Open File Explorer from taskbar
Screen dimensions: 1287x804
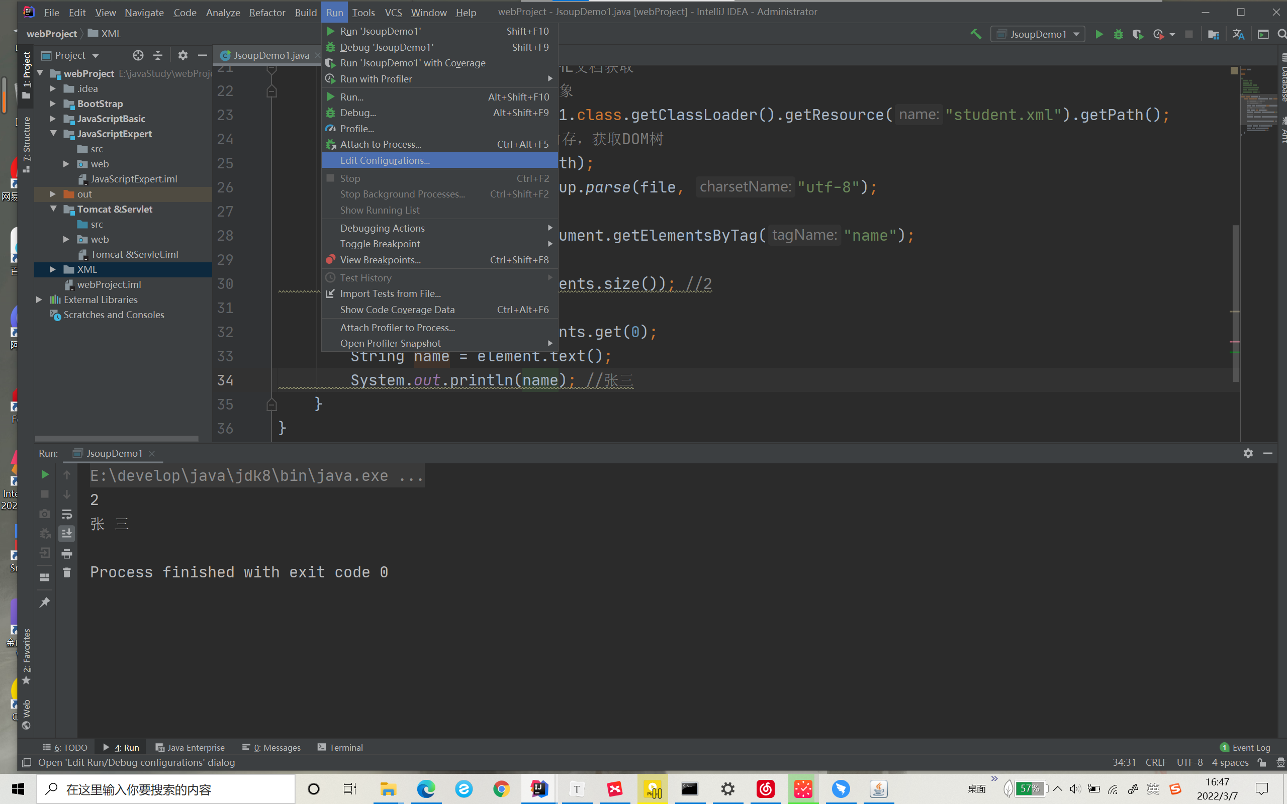pyautogui.click(x=388, y=788)
